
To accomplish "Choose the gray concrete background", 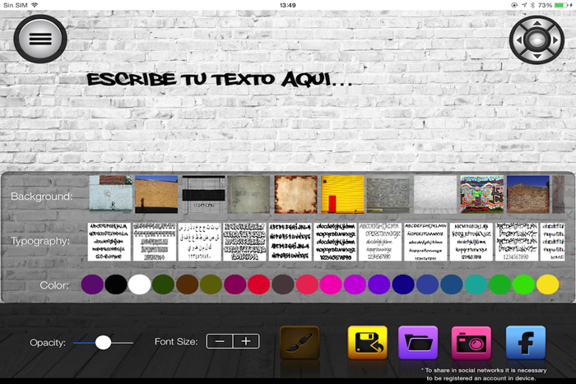I will coord(249,194).
